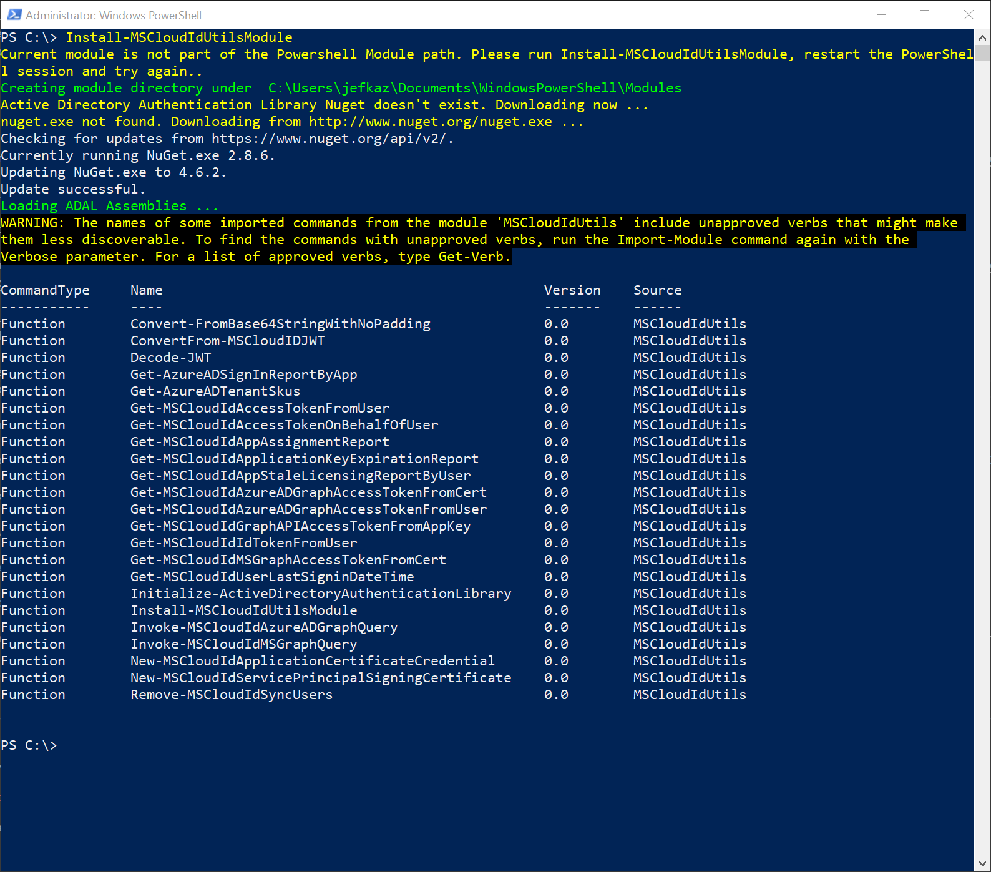Click the bottom 'PS C:\>' prompt
The image size is (991, 872).
[x=29, y=745]
